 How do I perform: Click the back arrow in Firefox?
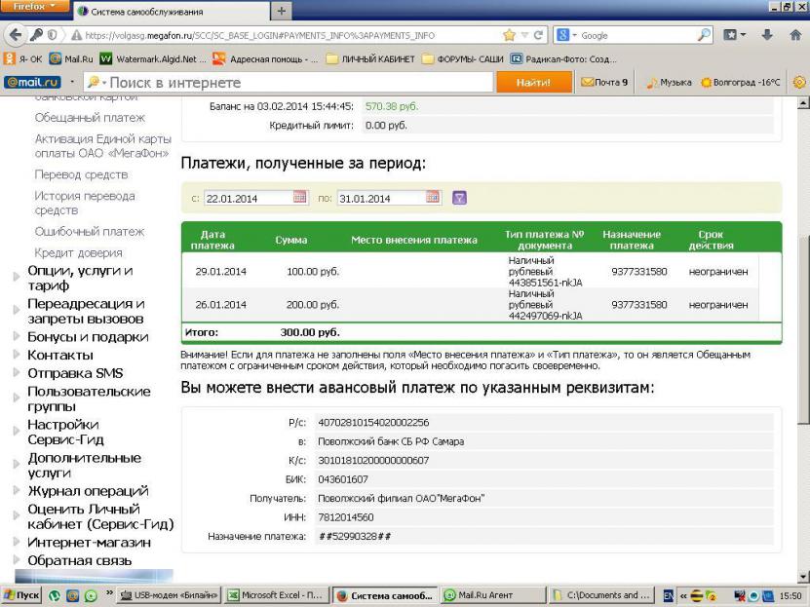click(17, 35)
